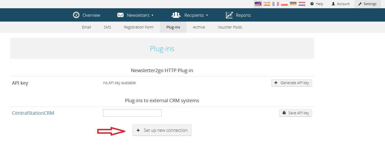
Task: Click the 'Plug-ins to external CRM systems' heading
Action: point(162,101)
